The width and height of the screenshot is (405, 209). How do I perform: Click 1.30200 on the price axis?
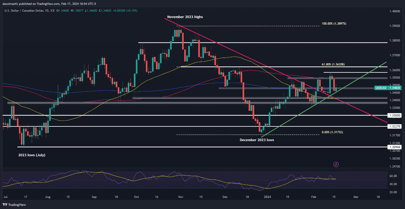click(394, 159)
